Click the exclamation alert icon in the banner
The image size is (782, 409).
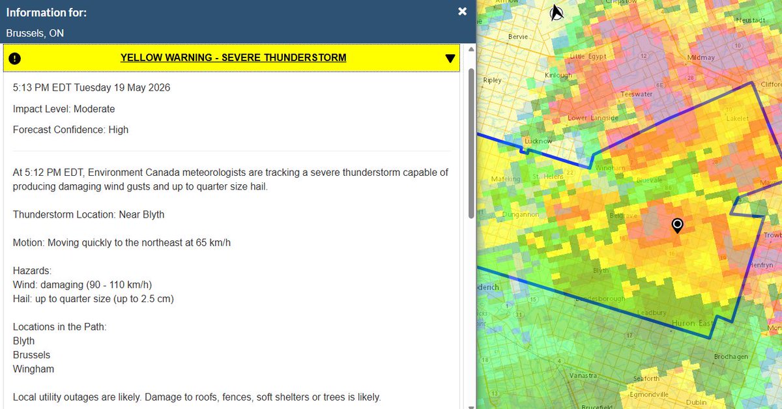coord(16,59)
